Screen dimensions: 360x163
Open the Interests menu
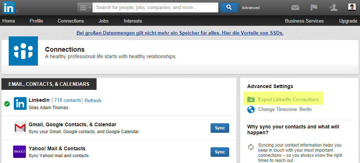coord(133,21)
